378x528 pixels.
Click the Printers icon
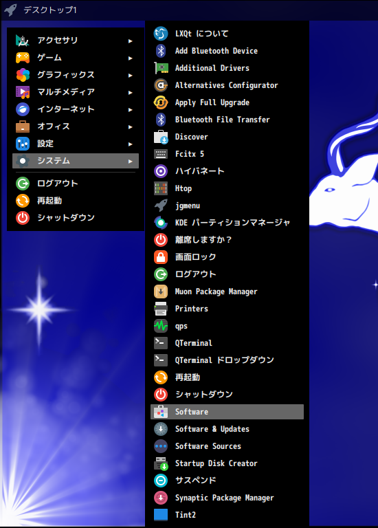coord(161,309)
